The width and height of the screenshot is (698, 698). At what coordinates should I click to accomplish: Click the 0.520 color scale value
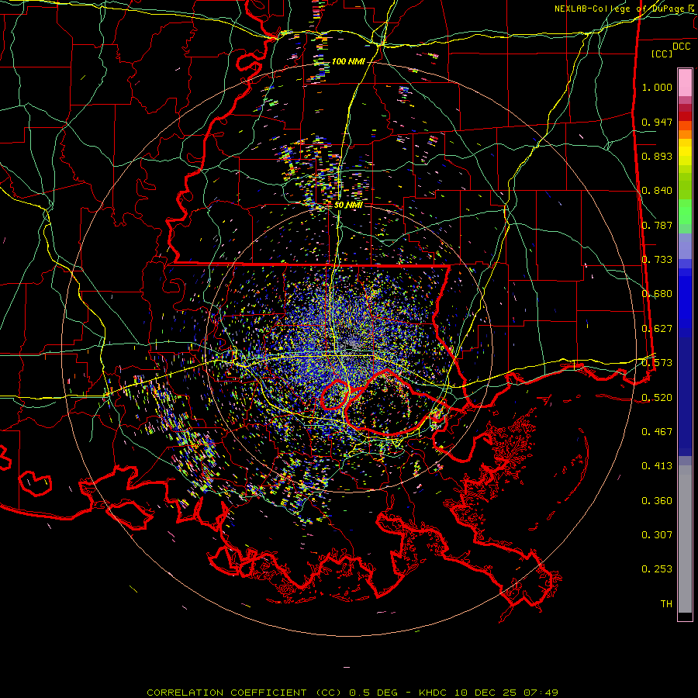(x=657, y=398)
